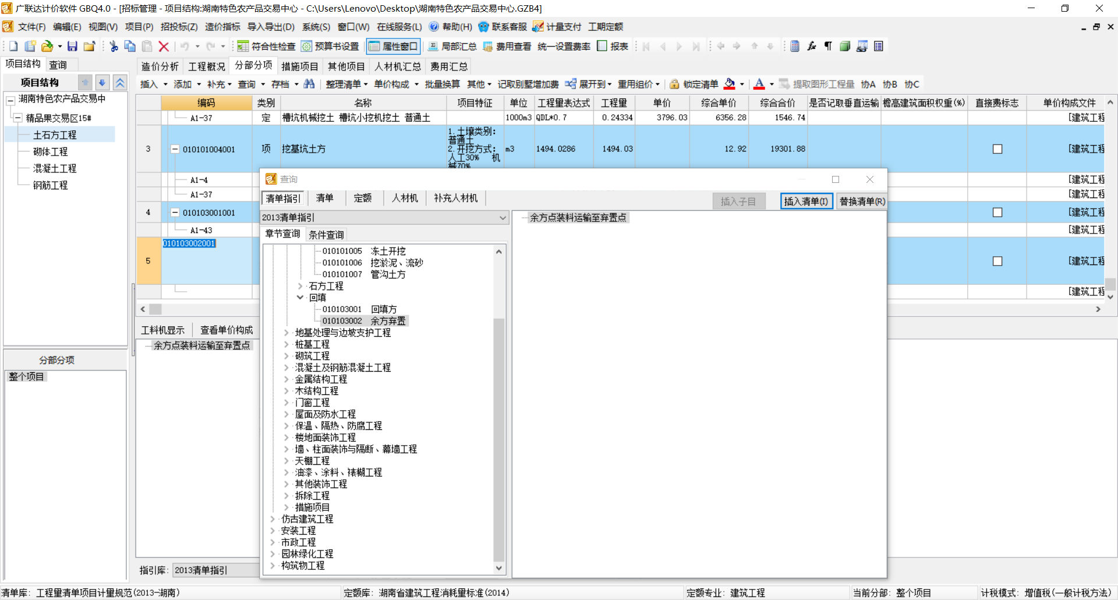This screenshot has height=600, width=1118.
Task: Click the 展开到 tree icon
Action: tap(571, 84)
